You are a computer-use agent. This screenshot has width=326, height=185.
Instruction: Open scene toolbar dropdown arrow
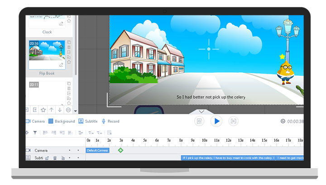(x=76, y=111)
